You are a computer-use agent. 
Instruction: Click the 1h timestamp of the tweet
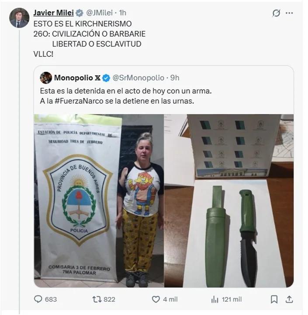tap(122, 13)
